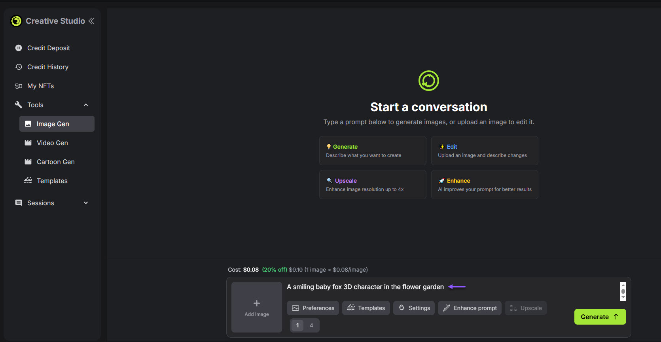Viewport: 661px width, 342px height.
Task: Open the Preferences options
Action: (x=313, y=308)
